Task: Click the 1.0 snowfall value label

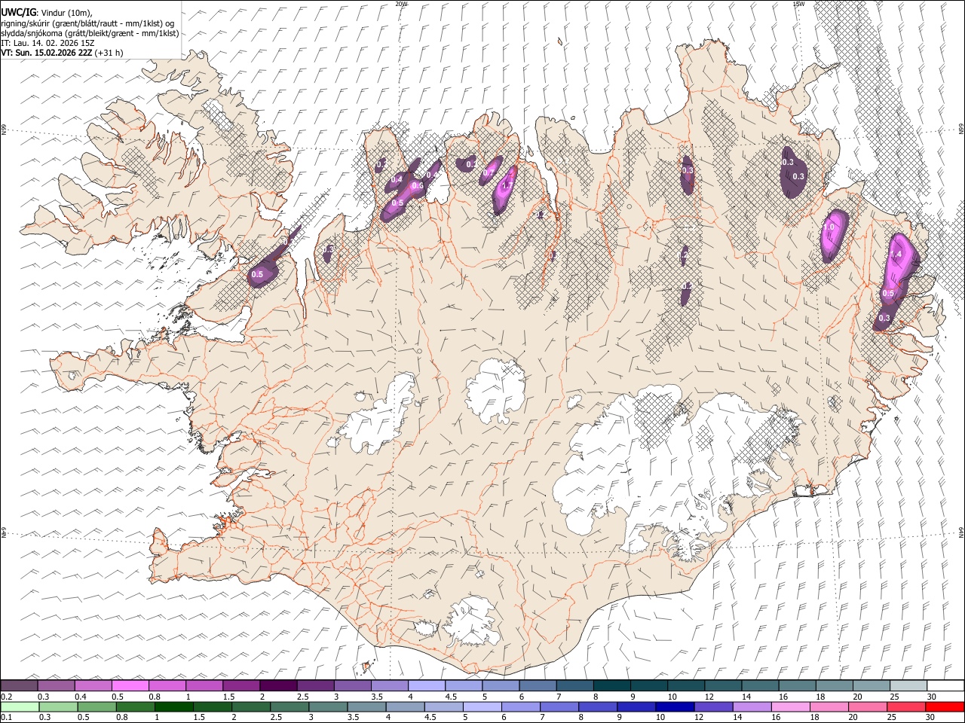Action: click(829, 226)
